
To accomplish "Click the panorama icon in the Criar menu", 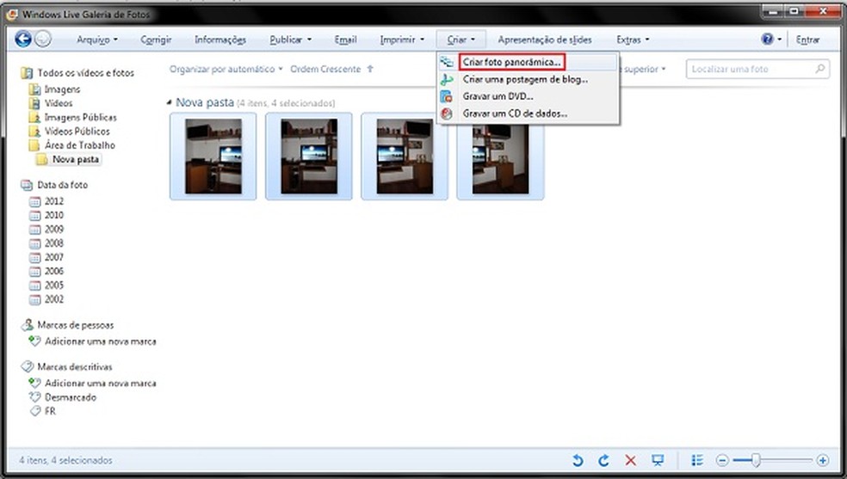I will pos(446,62).
